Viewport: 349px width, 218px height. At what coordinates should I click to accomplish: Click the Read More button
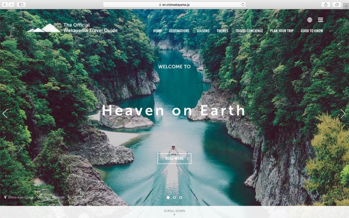pyautogui.click(x=174, y=159)
